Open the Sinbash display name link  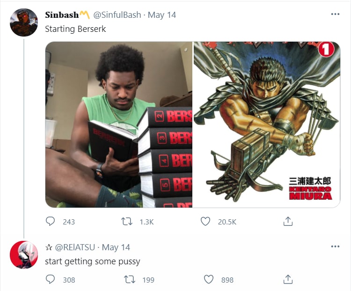tap(62, 15)
